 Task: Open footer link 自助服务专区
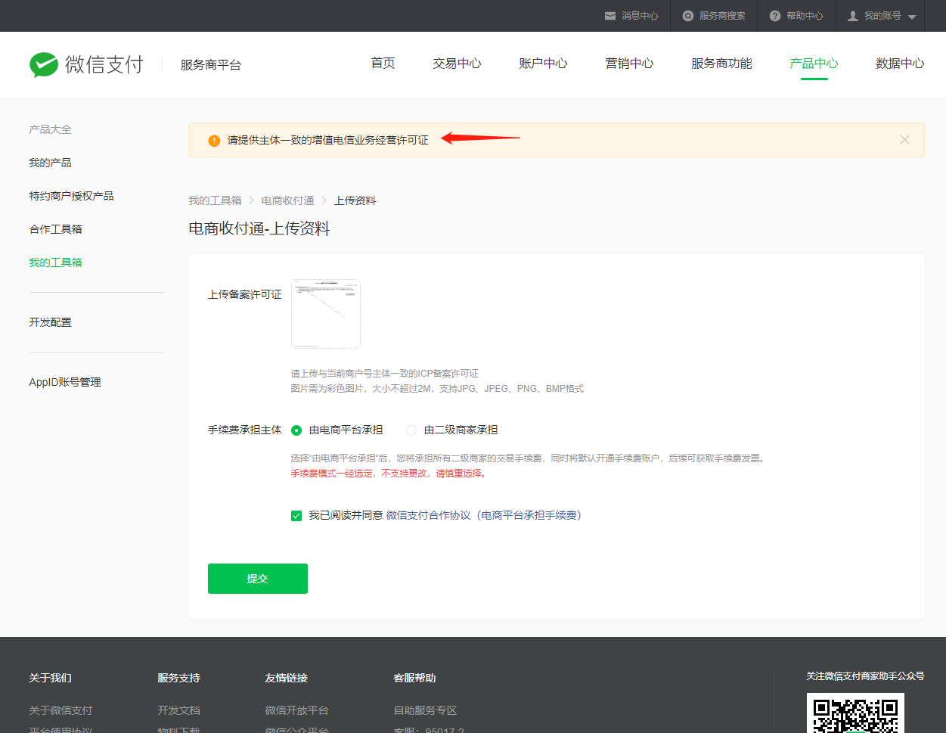(425, 710)
